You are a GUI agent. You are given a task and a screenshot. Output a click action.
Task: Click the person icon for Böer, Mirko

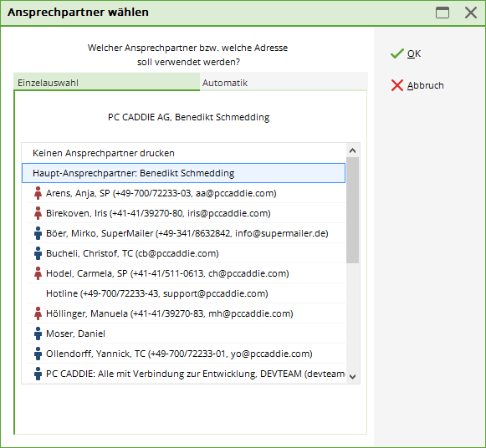(38, 233)
